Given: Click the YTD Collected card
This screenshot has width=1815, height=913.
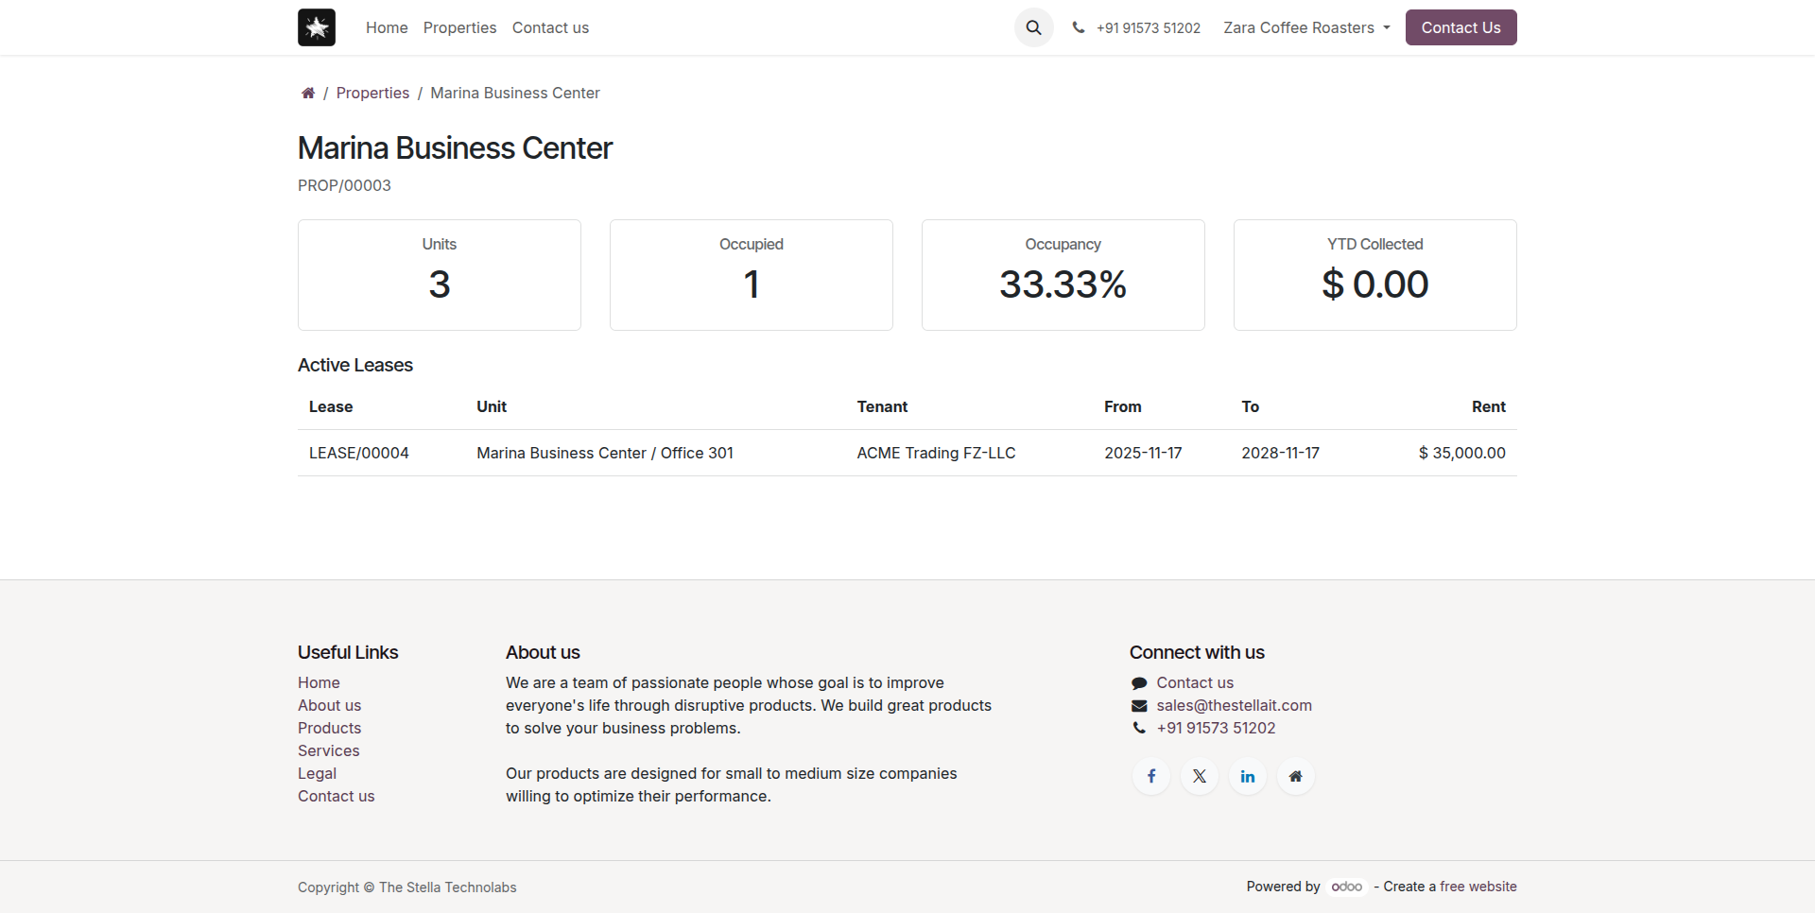Looking at the screenshot, I should [x=1375, y=275].
